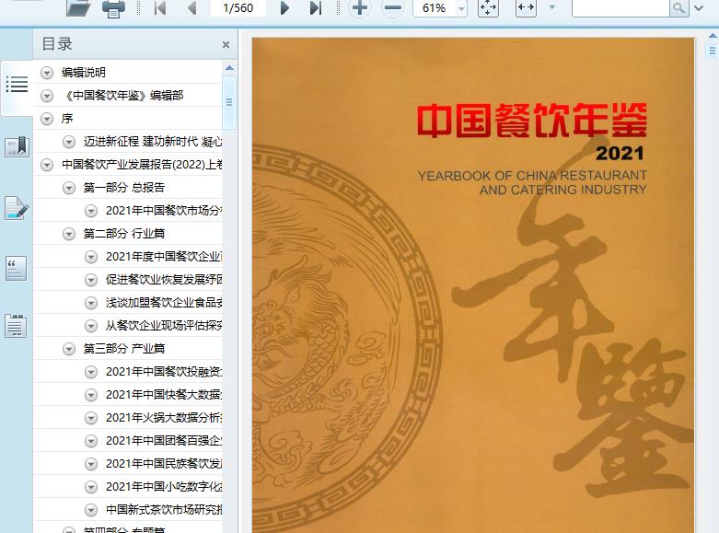The width and height of the screenshot is (719, 533).
Task: Open the 序 outline entry
Action: tap(67, 119)
